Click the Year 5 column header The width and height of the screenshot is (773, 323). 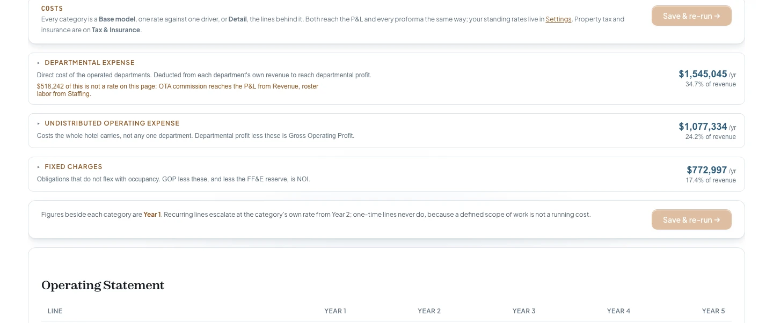coord(713,311)
